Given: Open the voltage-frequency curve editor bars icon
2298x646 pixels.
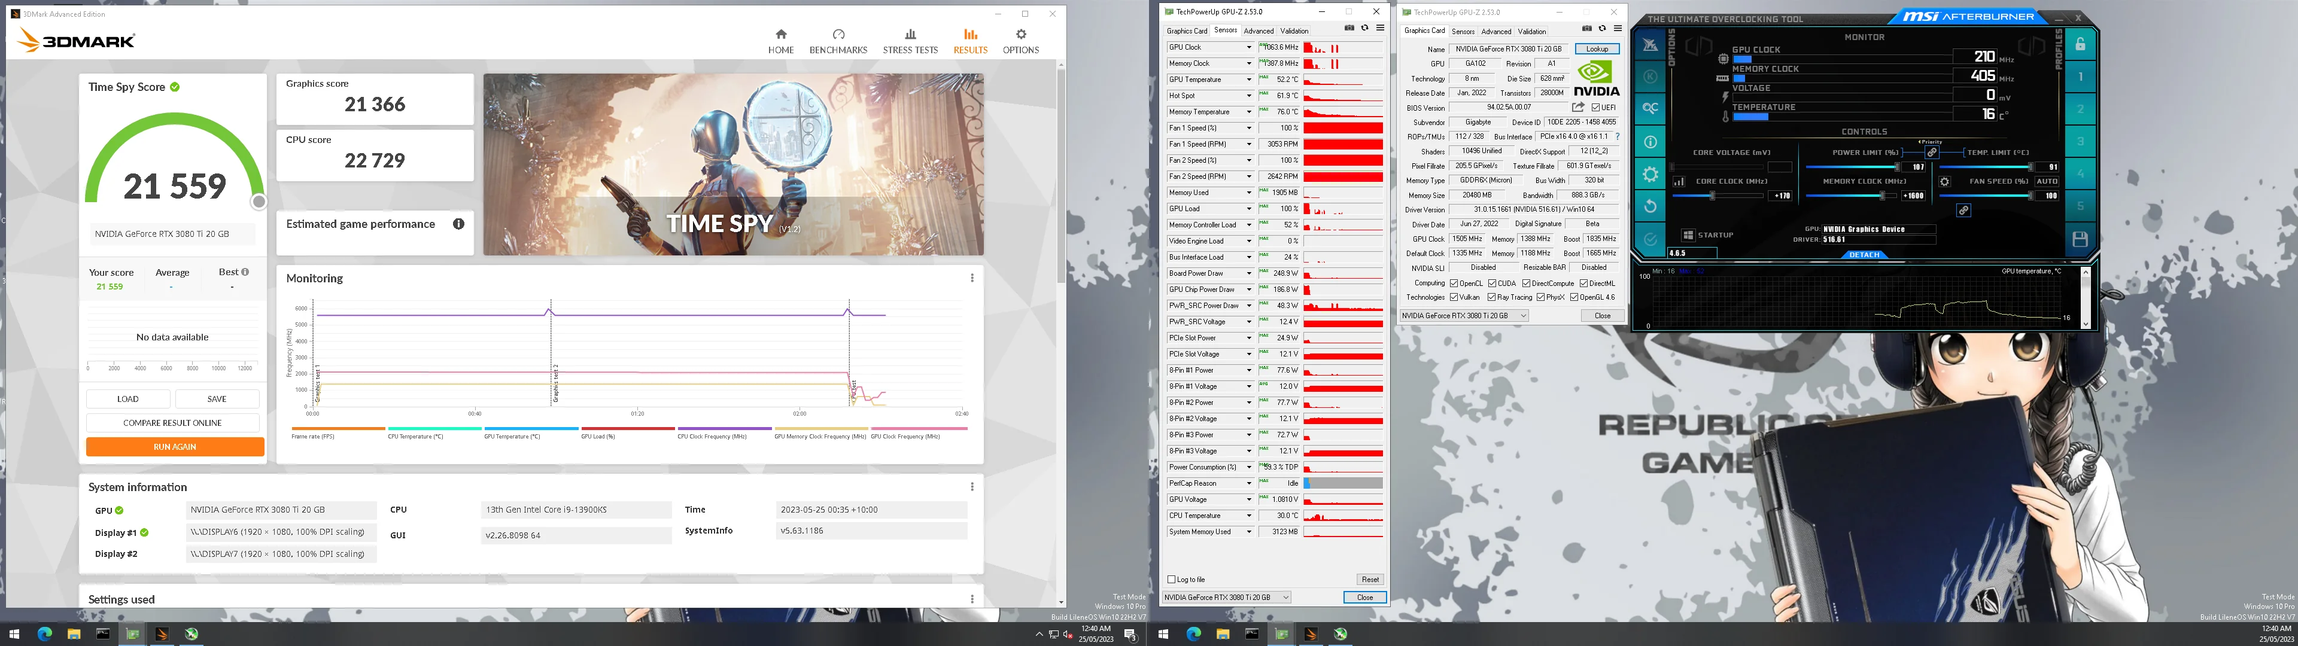Looking at the screenshot, I should (1678, 181).
